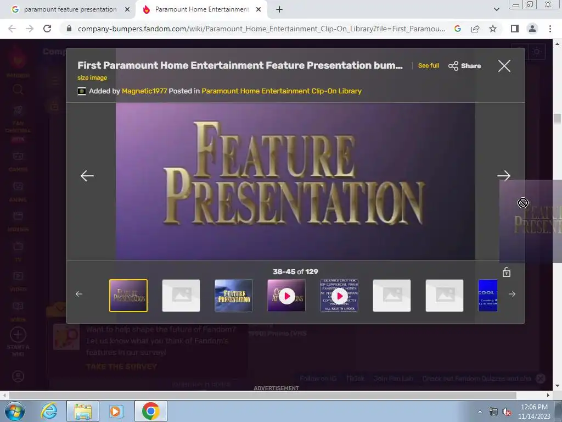The height and width of the screenshot is (422, 562).
Task: Click the vertical scrollbar thumb
Action: [557, 119]
